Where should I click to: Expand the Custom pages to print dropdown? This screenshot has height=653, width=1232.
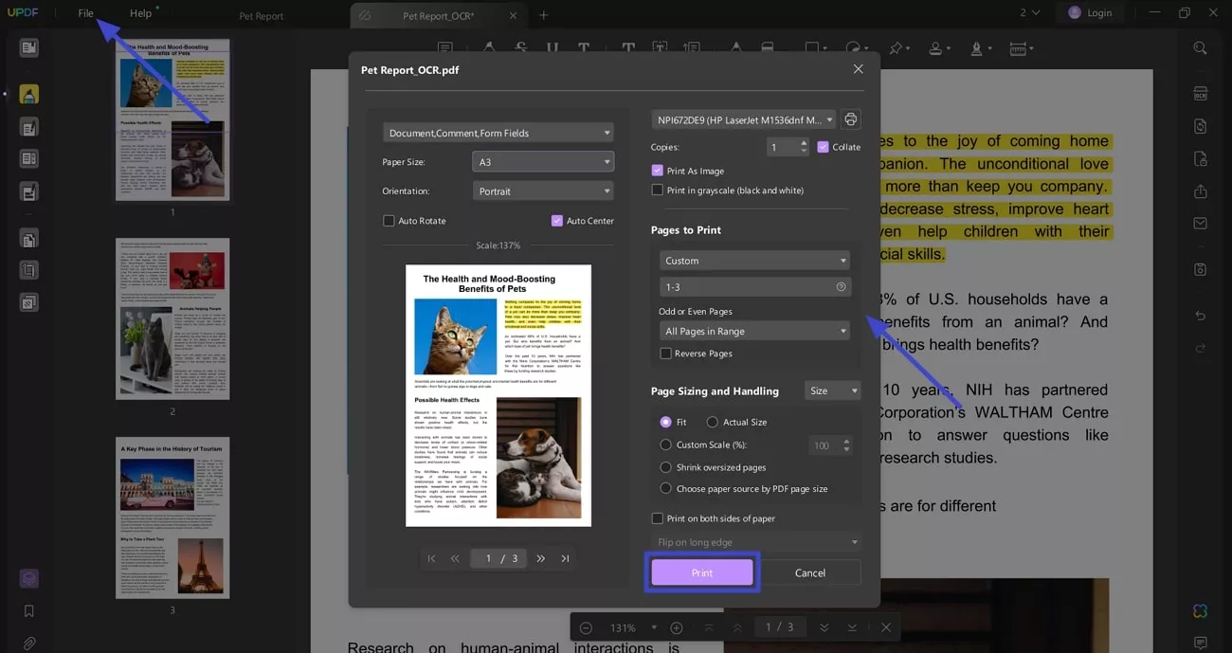(x=754, y=260)
